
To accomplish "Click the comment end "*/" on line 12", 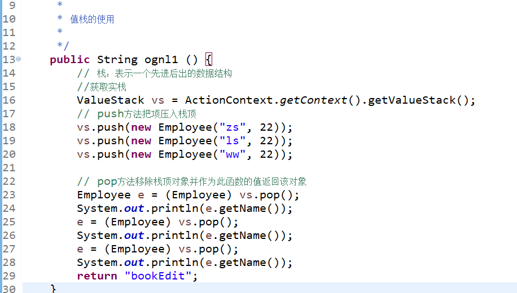I will tap(63, 46).
